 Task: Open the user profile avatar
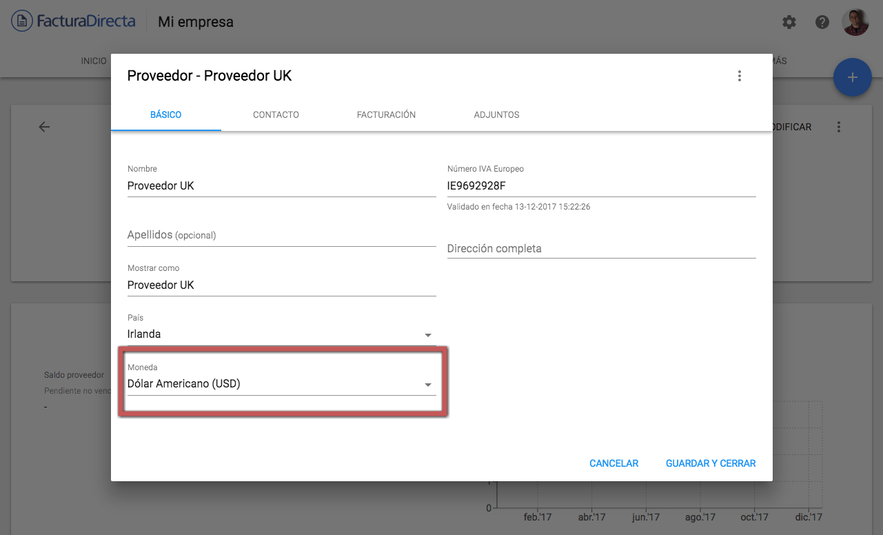[855, 22]
